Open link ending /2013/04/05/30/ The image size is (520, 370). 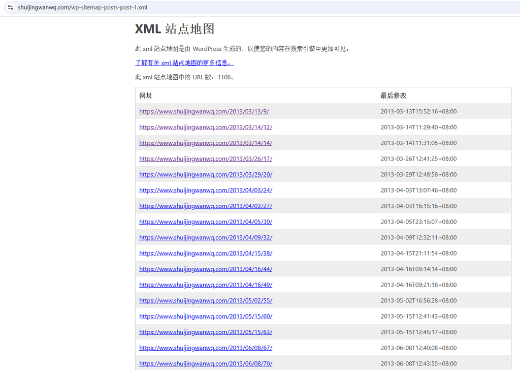tap(206, 222)
